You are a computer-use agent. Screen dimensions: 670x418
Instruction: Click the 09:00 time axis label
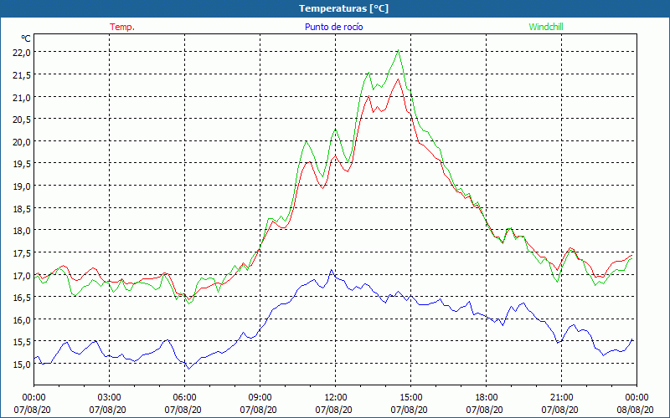tap(260, 397)
